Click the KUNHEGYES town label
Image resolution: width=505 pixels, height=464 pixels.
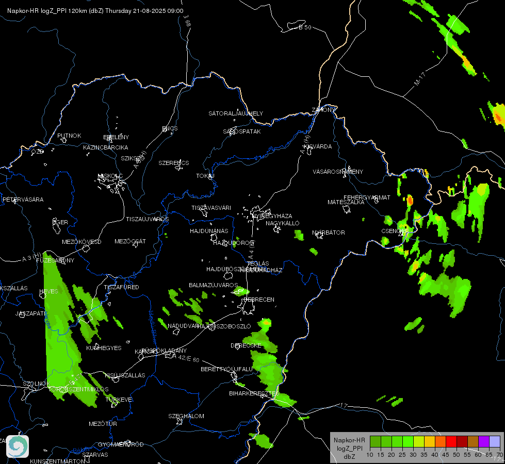point(104,348)
